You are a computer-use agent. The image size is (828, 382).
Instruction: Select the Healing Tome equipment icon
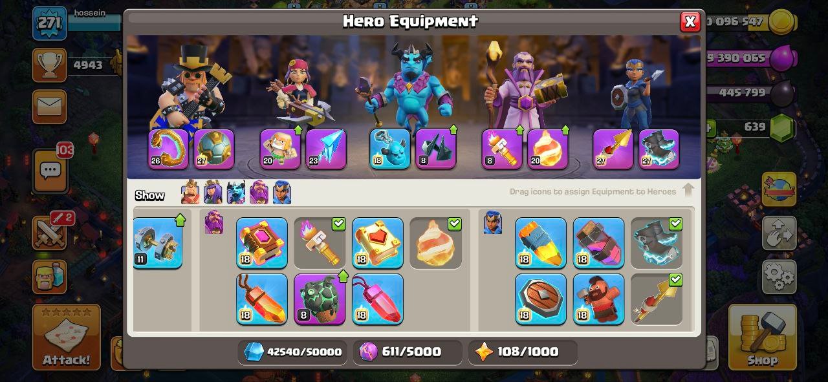[378, 243]
